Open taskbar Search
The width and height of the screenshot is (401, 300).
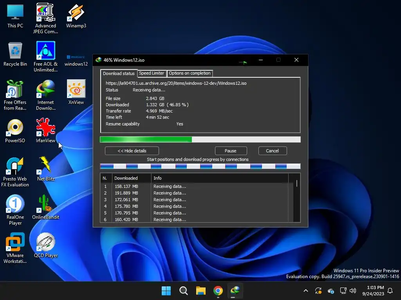pyautogui.click(x=183, y=291)
